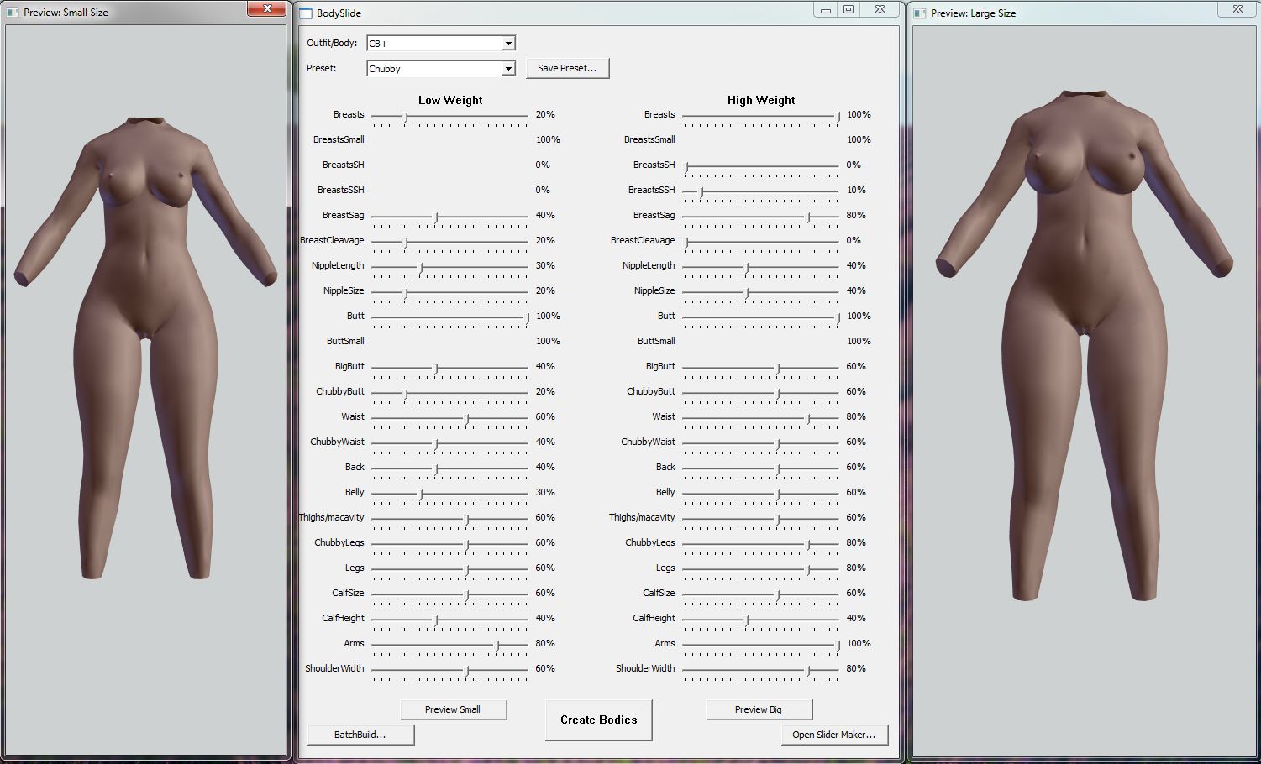
Task: Click the Low Weight Butt slider
Action: pyautogui.click(x=449, y=320)
